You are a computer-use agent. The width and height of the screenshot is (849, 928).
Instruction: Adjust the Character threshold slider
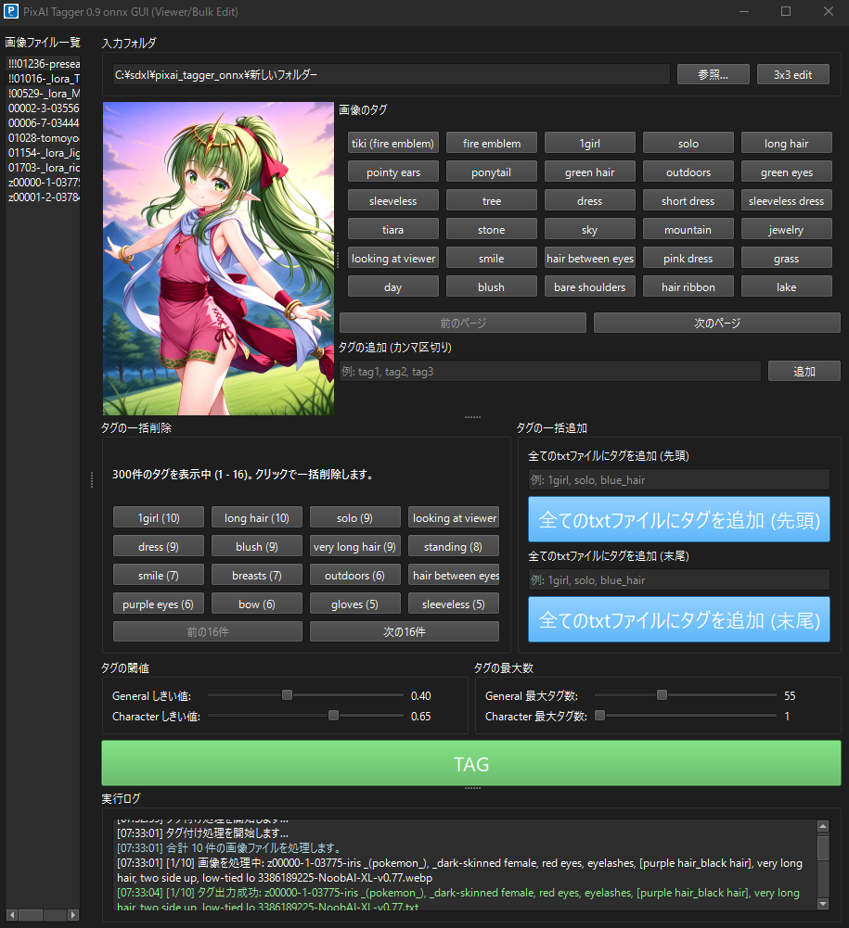pyautogui.click(x=333, y=716)
